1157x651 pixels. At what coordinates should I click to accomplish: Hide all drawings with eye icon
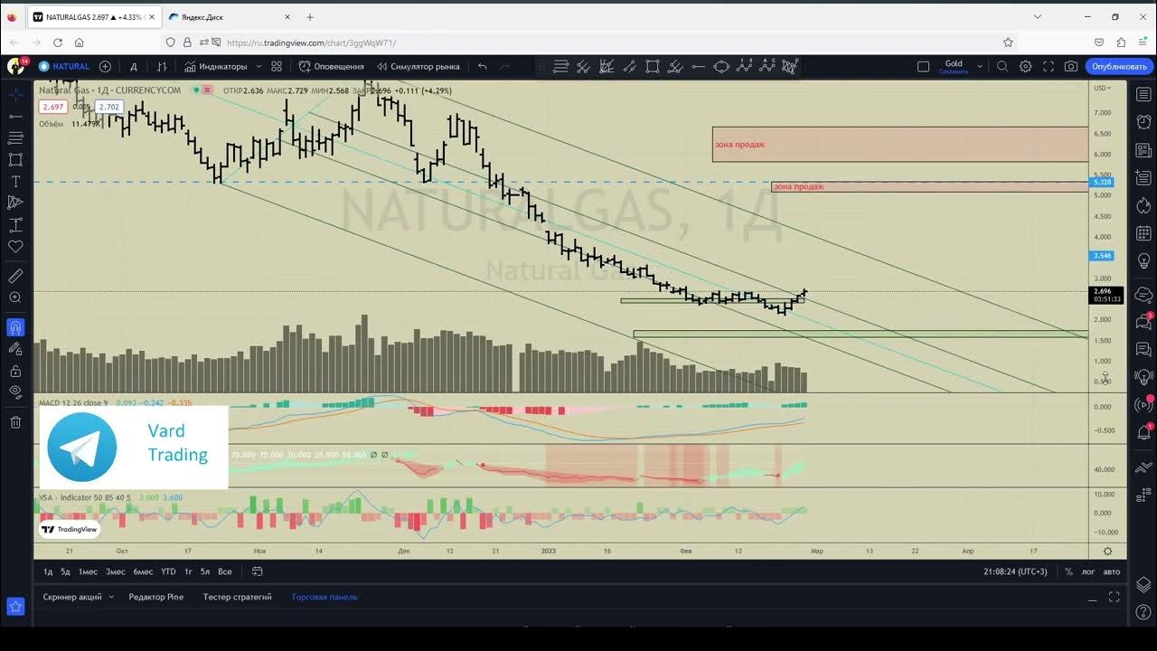15,392
